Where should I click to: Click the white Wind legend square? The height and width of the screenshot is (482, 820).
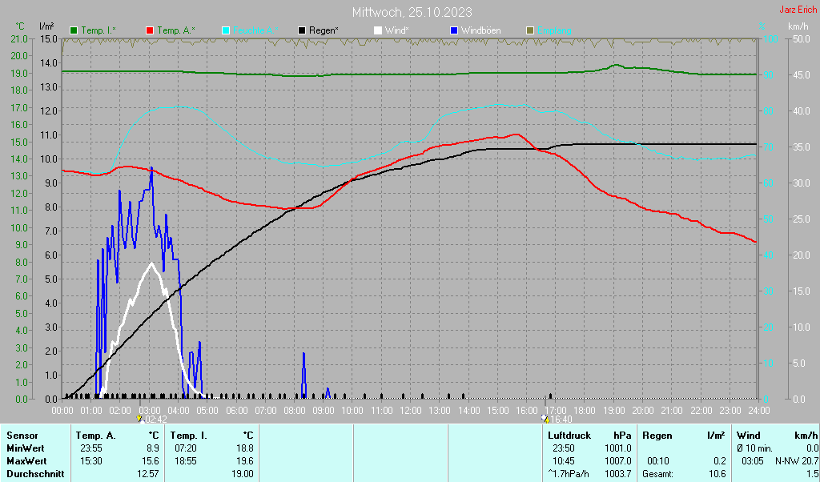[378, 30]
